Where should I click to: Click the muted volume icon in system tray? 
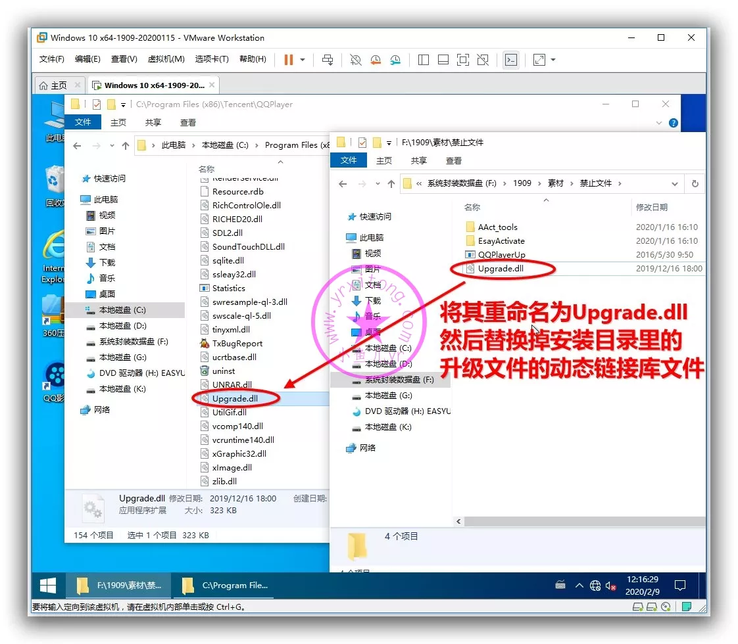click(610, 586)
